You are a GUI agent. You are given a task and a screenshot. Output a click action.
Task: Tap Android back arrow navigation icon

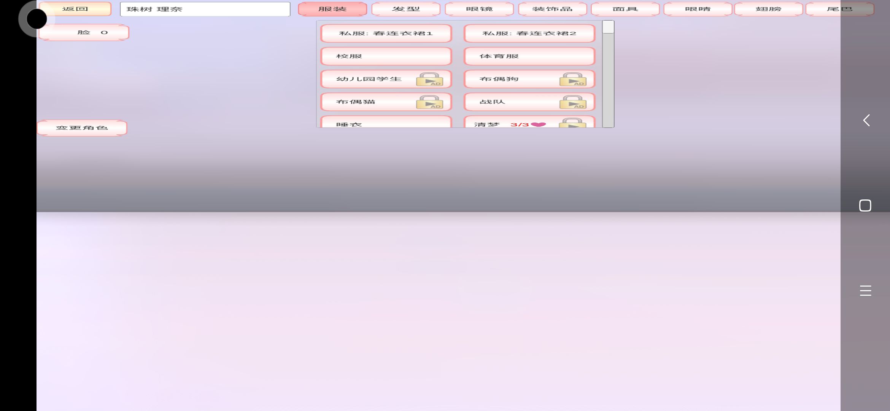(x=866, y=121)
